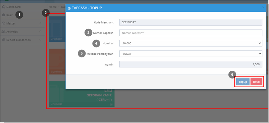This screenshot has height=123, width=269.
Task: Click the red Batal button
Action: click(257, 82)
